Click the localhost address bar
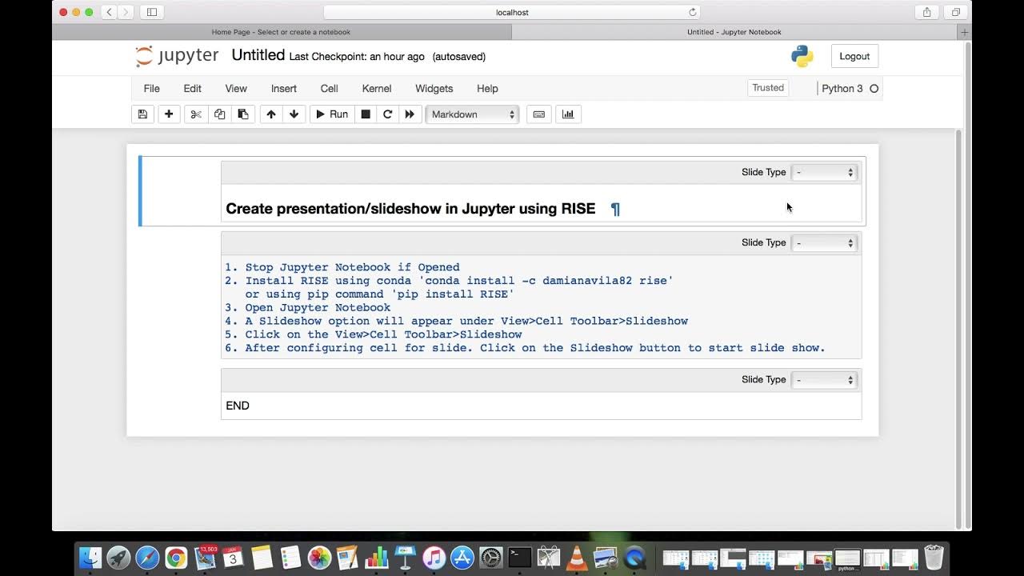 click(x=512, y=12)
